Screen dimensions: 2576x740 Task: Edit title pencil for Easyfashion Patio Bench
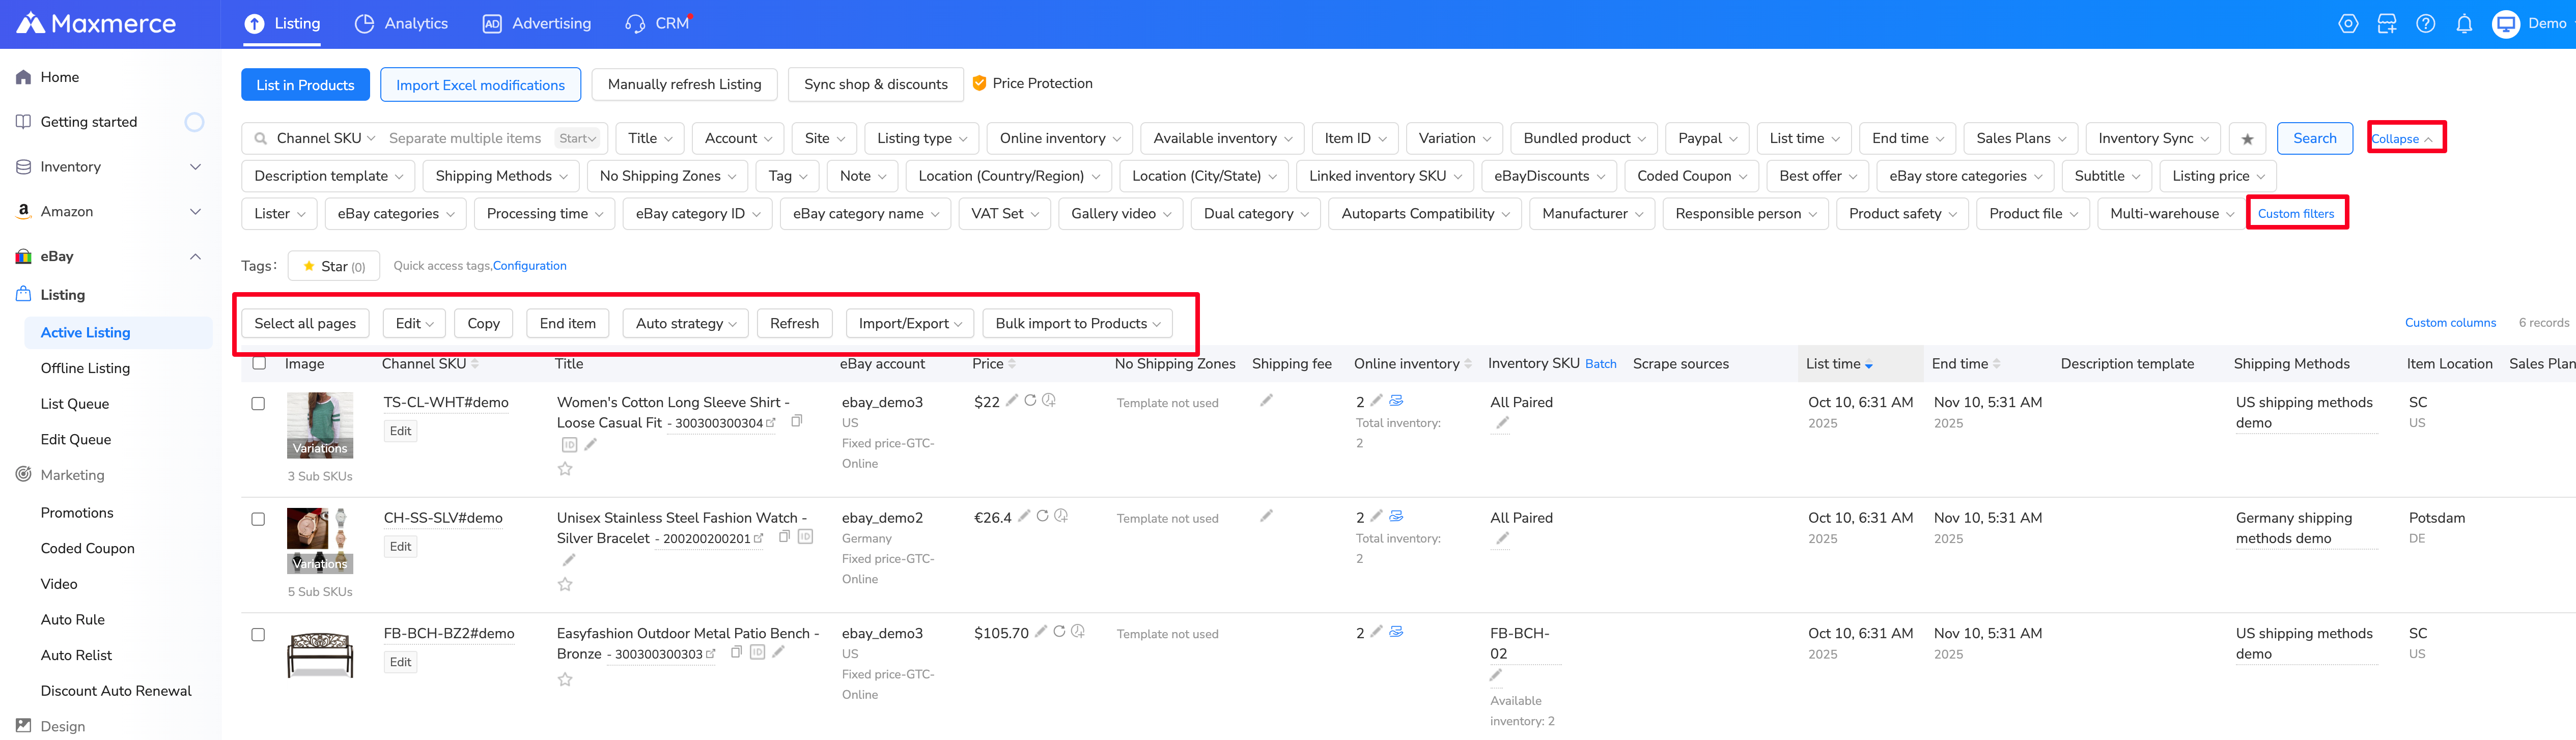point(778,652)
